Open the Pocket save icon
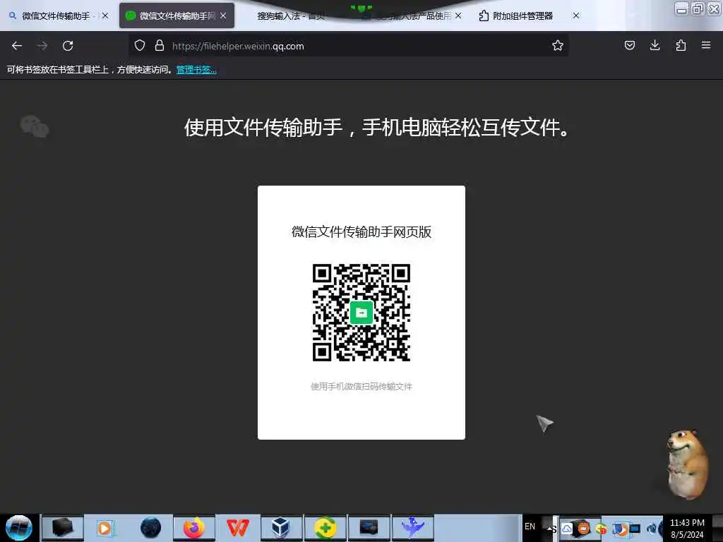 click(x=630, y=45)
